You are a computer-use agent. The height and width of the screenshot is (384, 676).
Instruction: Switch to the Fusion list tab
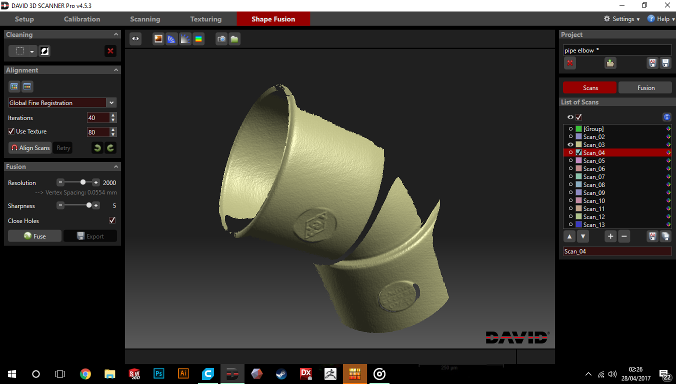pyautogui.click(x=645, y=87)
